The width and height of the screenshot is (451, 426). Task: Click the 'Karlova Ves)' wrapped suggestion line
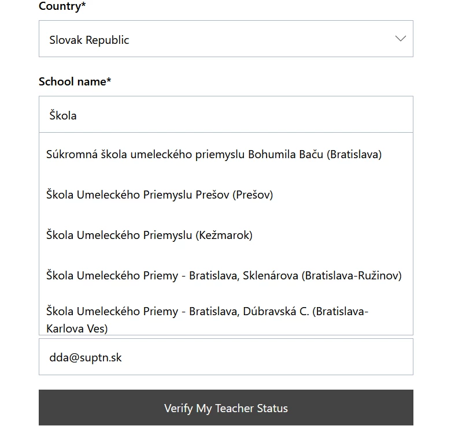click(x=77, y=328)
